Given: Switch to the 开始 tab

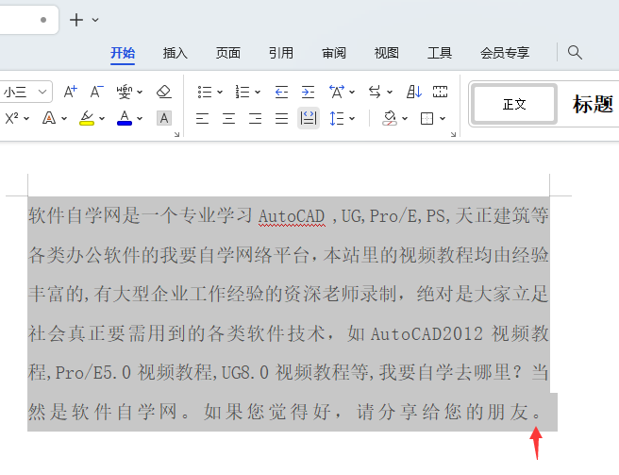Looking at the screenshot, I should click(123, 53).
